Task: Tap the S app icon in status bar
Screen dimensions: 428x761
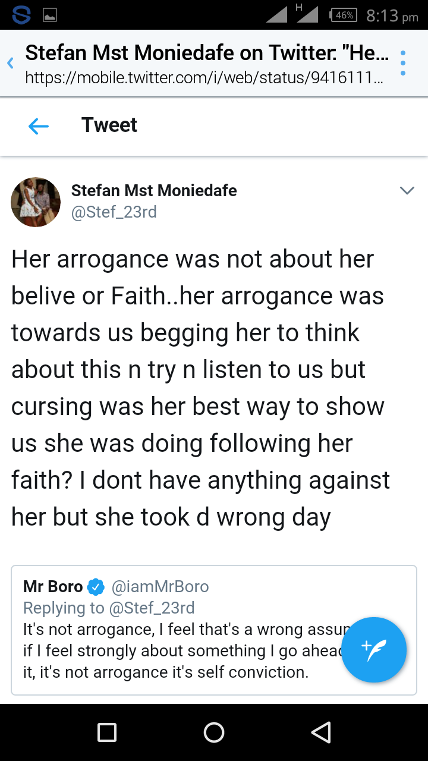Action: [21, 15]
